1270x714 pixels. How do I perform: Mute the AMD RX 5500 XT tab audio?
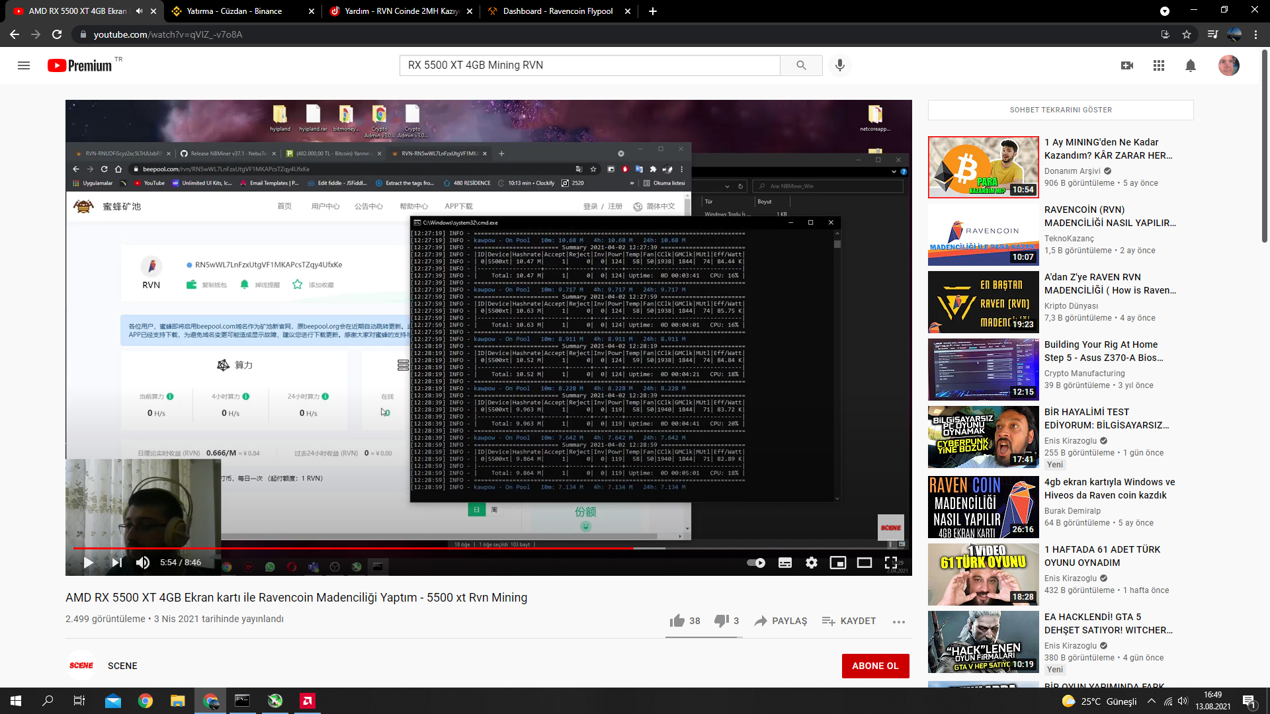(x=139, y=11)
